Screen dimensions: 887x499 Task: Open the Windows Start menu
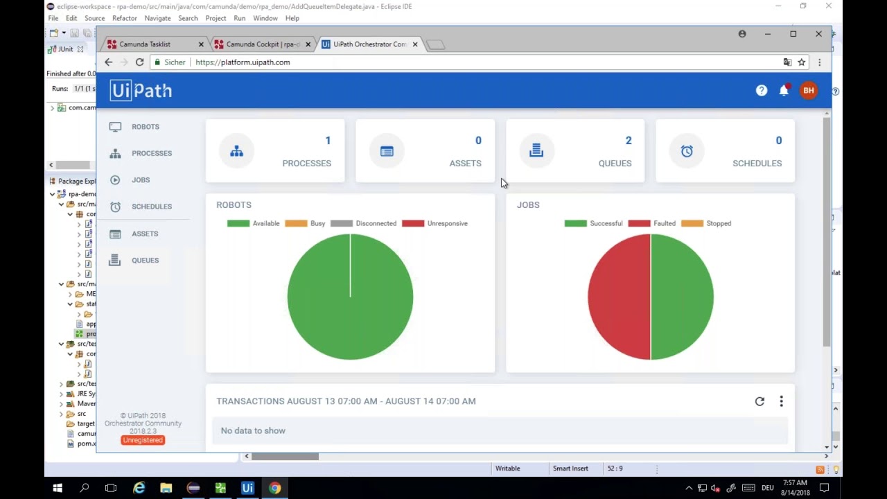58,488
